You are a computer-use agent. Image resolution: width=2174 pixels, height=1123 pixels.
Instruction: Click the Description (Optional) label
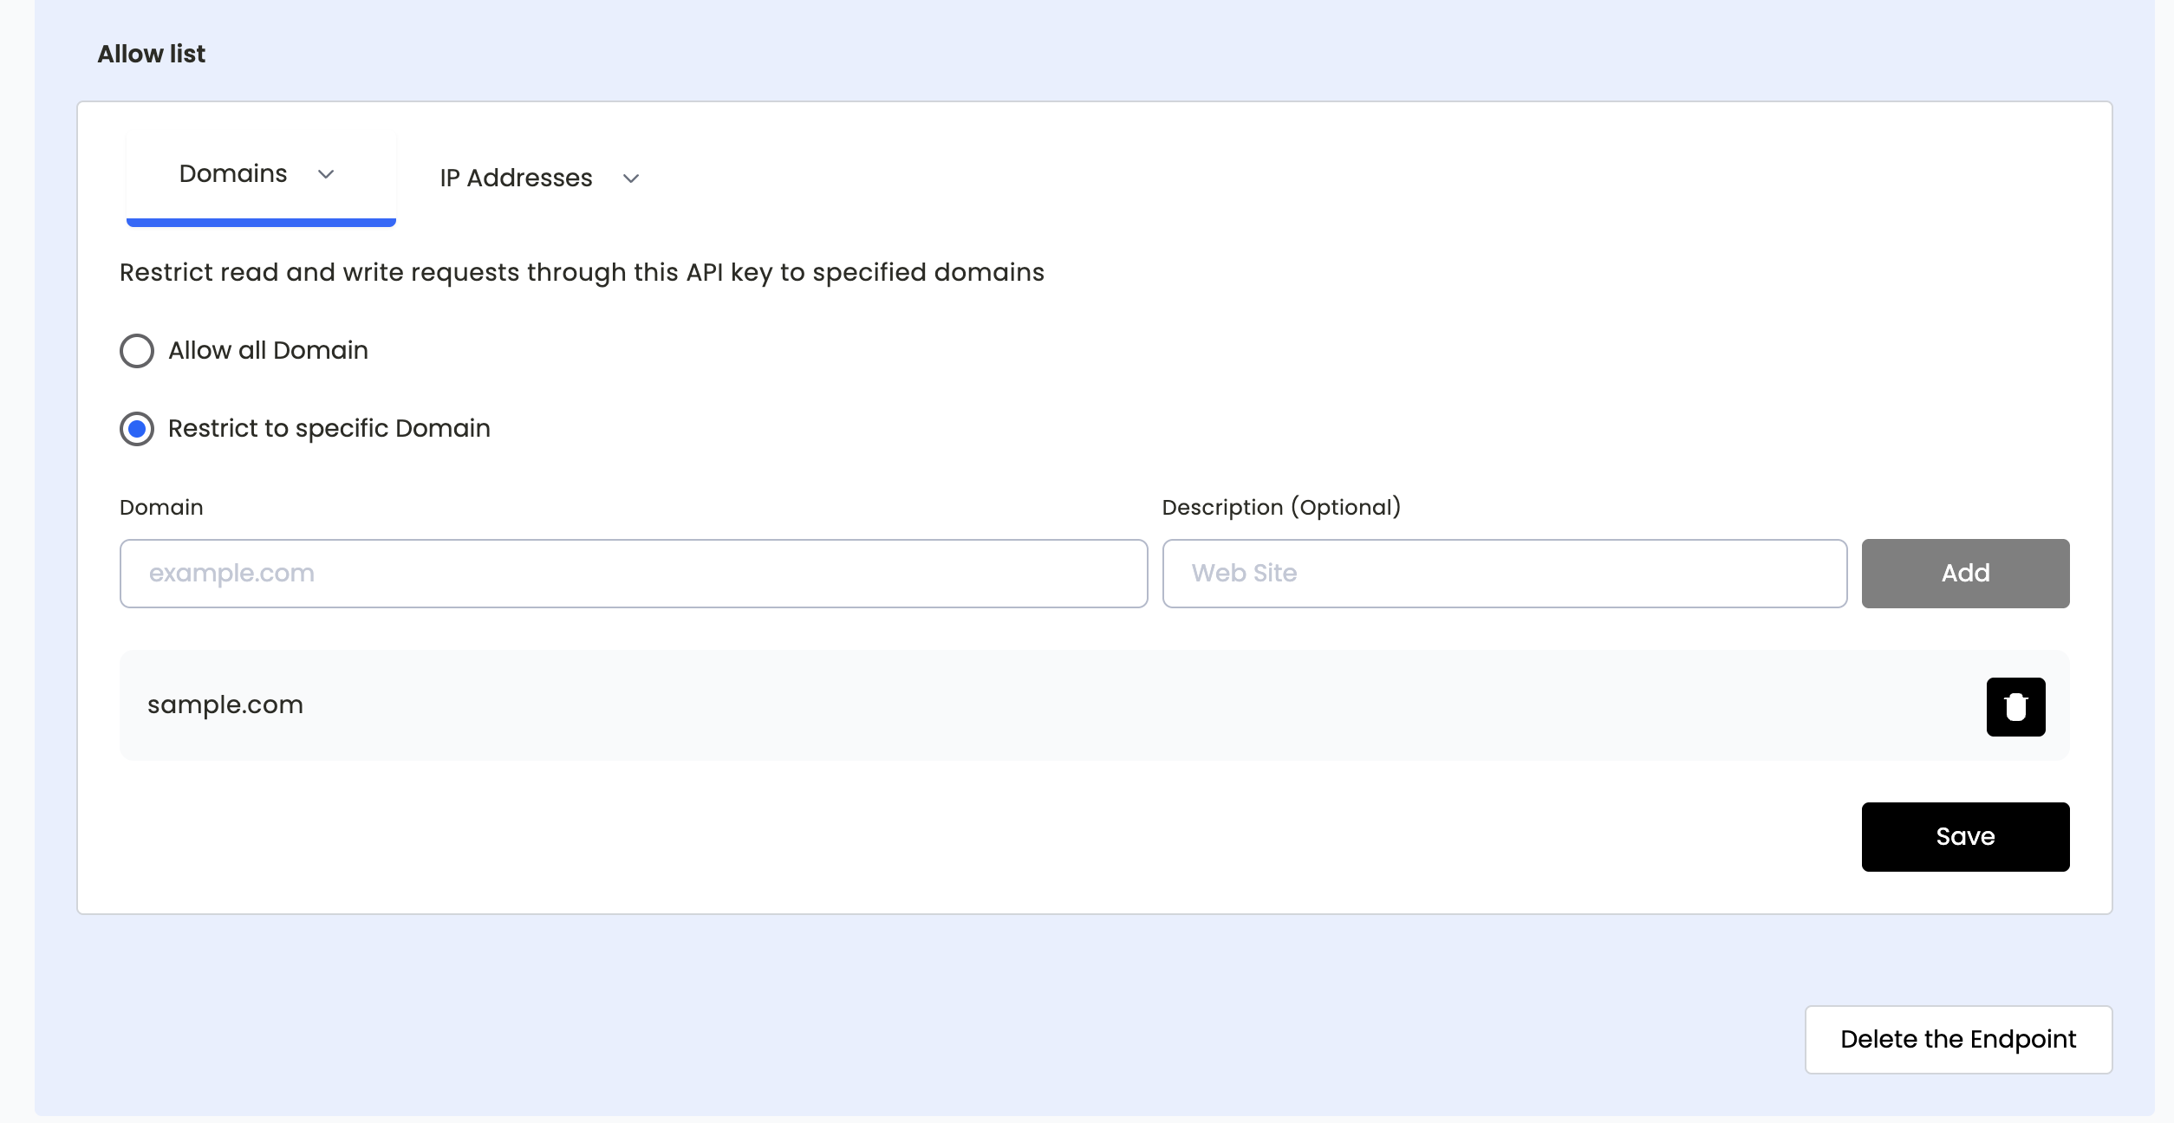click(1281, 508)
